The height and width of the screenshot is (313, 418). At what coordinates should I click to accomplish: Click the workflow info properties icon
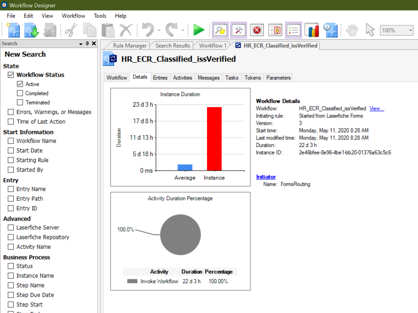point(330,30)
